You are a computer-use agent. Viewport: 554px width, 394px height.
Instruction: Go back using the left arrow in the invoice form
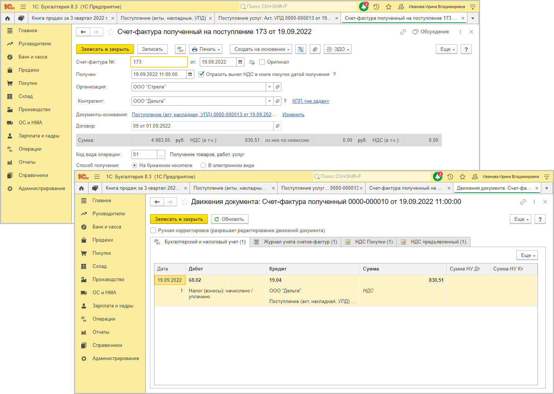(x=83, y=32)
